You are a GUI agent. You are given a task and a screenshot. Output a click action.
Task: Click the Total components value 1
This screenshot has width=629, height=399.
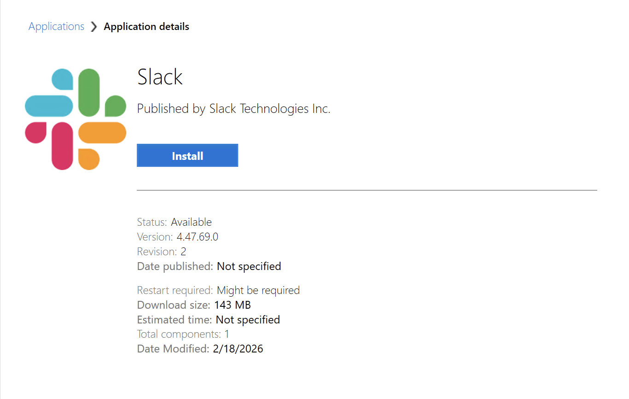click(227, 334)
